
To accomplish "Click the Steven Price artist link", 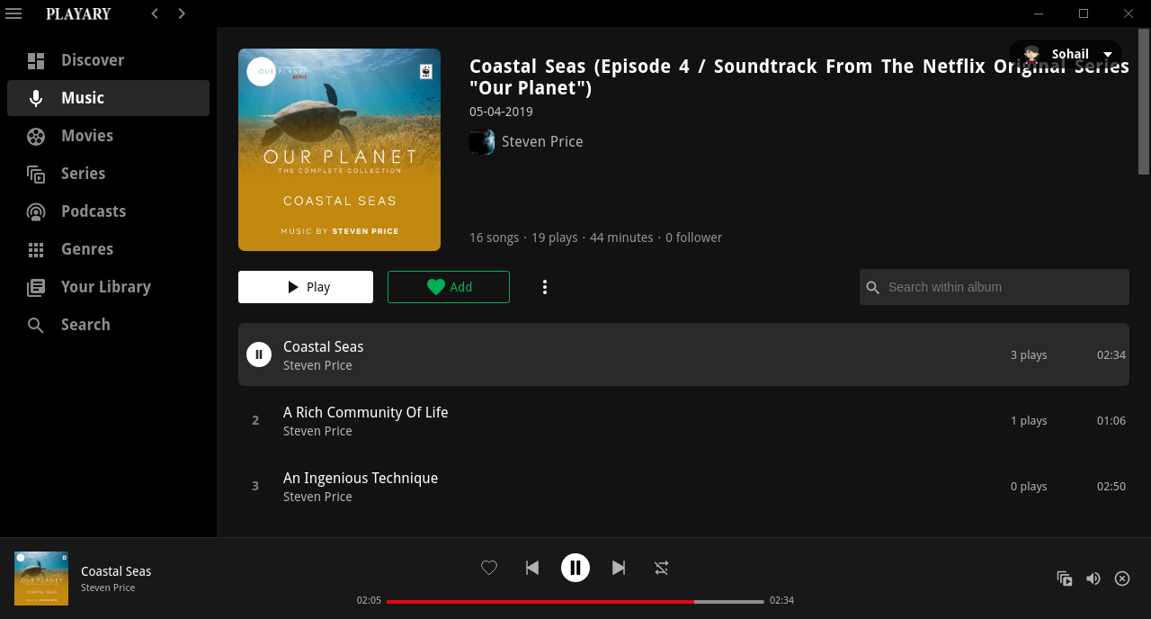I will point(542,141).
